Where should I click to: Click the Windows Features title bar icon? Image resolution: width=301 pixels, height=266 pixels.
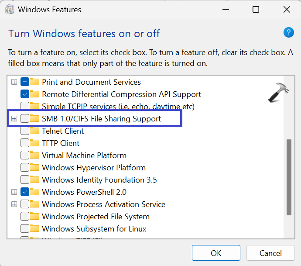9,10
